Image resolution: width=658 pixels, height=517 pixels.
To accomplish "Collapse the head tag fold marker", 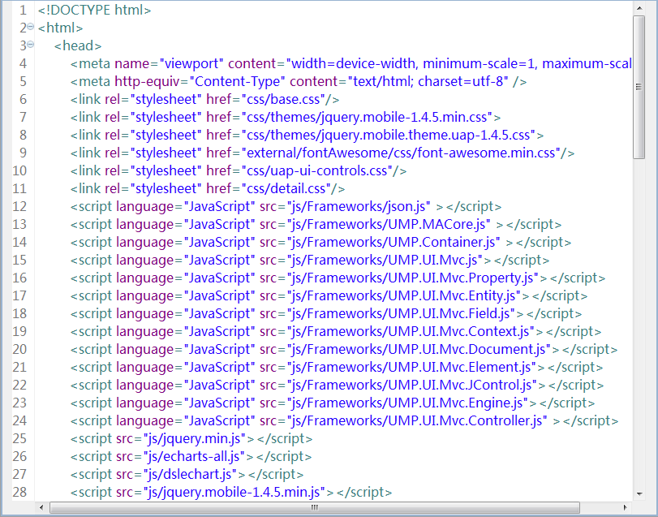I will (x=30, y=45).
